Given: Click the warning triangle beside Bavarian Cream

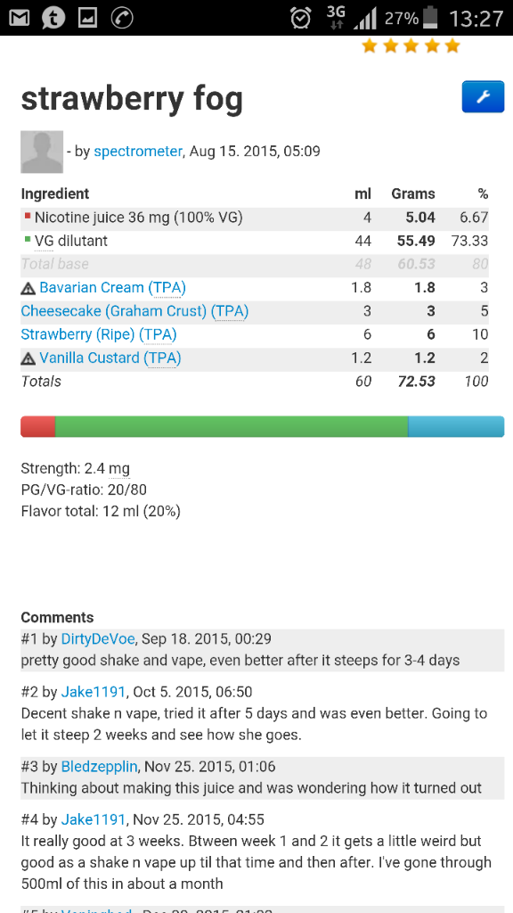Looking at the screenshot, I should (x=28, y=288).
